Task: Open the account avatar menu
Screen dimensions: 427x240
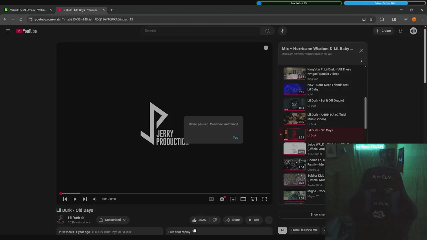Action: (414, 31)
